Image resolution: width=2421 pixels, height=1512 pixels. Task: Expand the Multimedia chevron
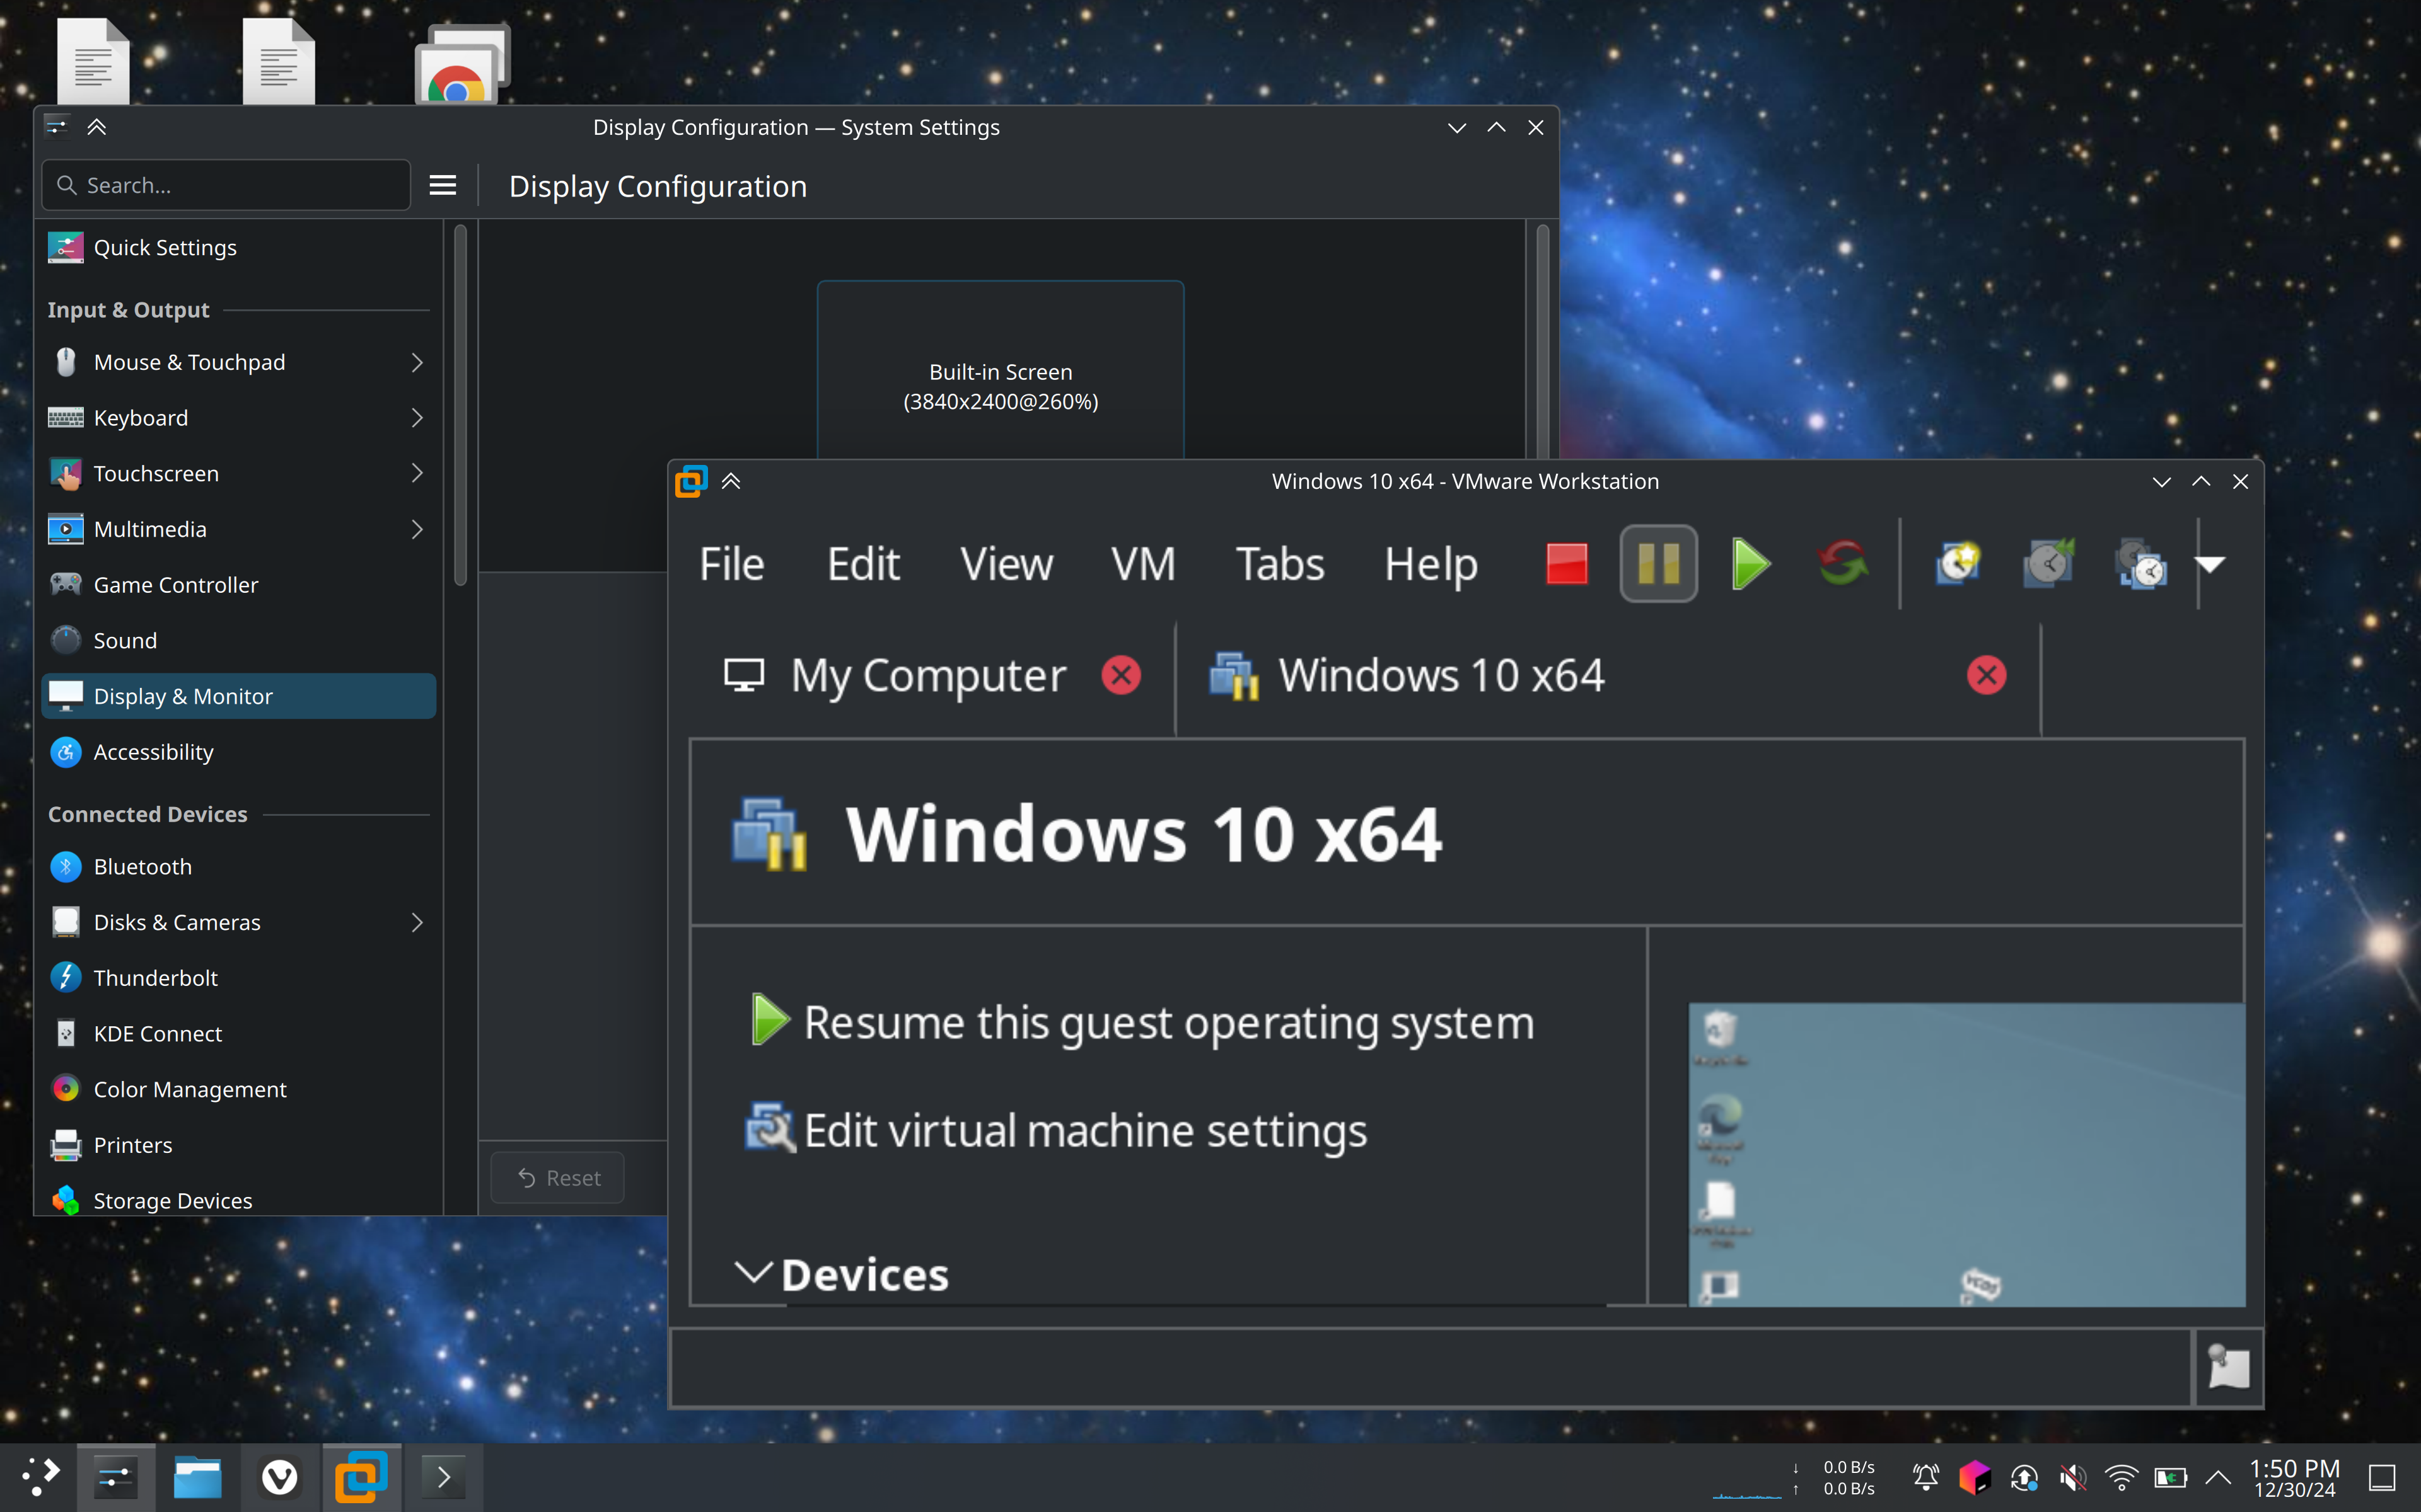pyautogui.click(x=417, y=529)
